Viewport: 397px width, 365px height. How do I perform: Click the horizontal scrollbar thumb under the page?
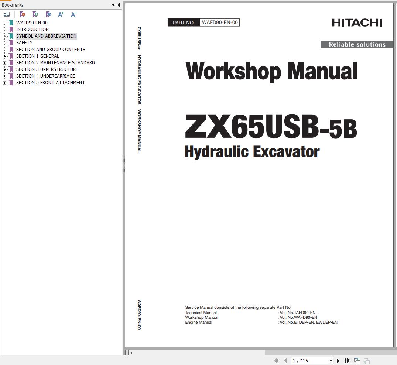click(x=331, y=352)
